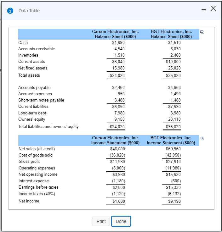
Task: Click the Current assets label
Action: [31, 61]
